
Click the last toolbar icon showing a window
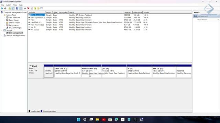(42, 9)
